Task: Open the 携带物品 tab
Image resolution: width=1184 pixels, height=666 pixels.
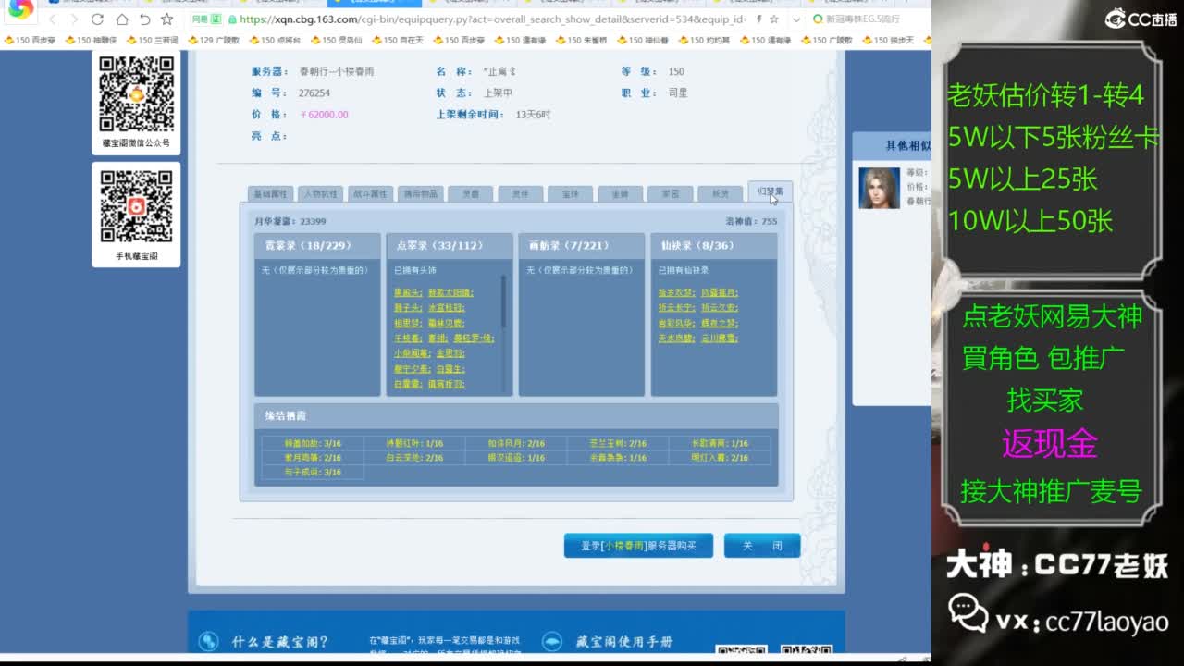Action: click(x=420, y=194)
